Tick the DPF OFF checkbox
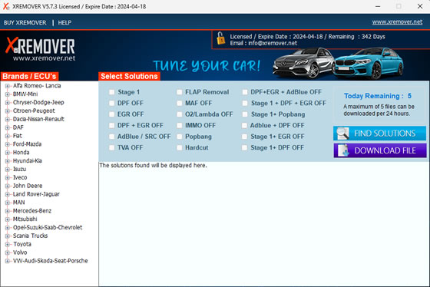The image size is (430, 287). click(111, 103)
